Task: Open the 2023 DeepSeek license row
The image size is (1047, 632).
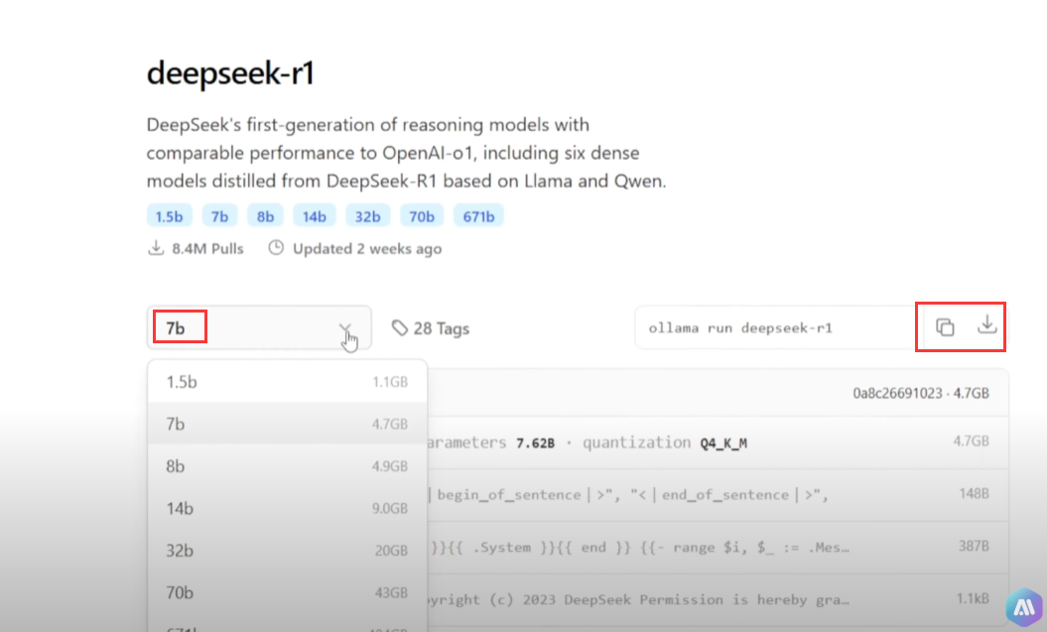Action: click(x=718, y=599)
